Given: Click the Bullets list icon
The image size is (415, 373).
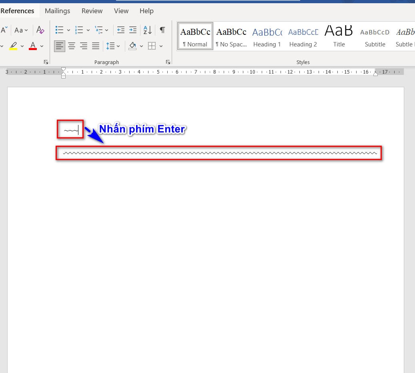Looking at the screenshot, I should pyautogui.click(x=60, y=30).
